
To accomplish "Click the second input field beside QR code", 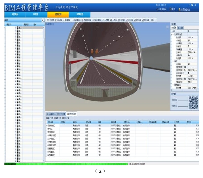I will tap(183, 106).
